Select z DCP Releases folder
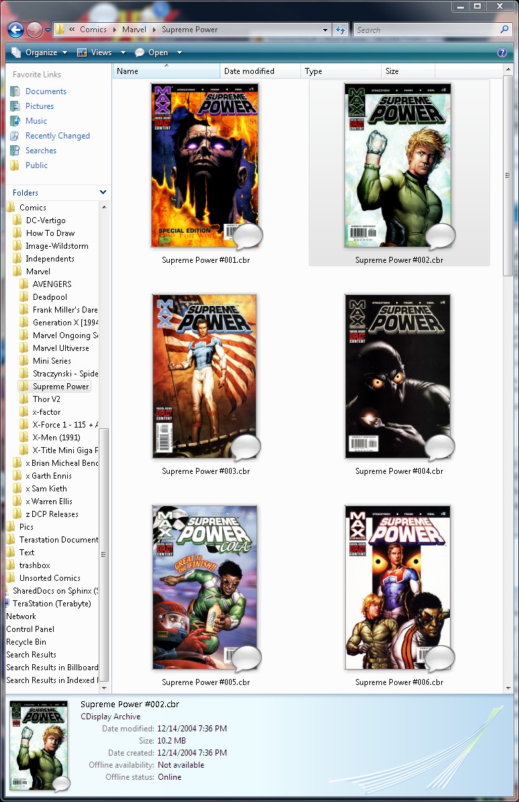519x802 pixels. tap(52, 514)
